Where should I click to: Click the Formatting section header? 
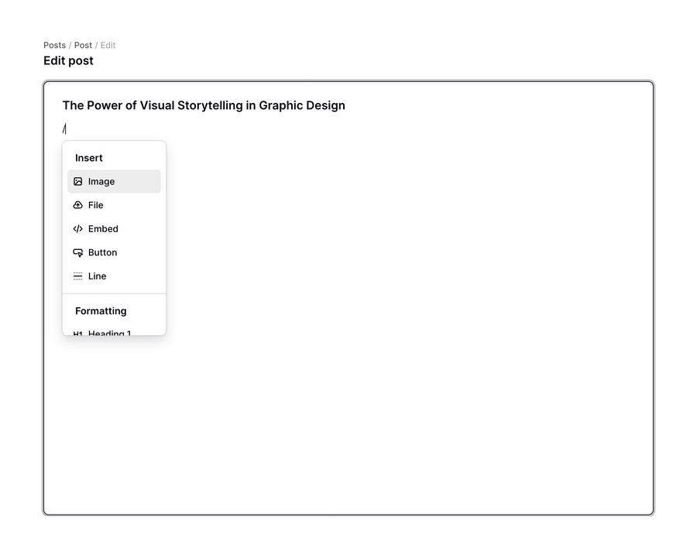100,310
